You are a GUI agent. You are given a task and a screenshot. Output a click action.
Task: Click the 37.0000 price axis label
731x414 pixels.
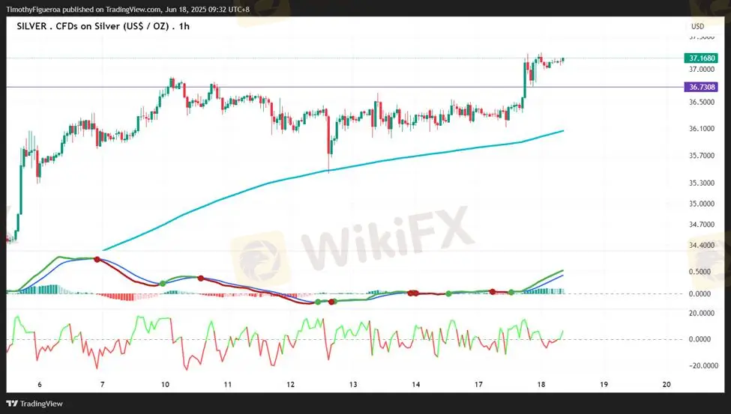pos(702,70)
